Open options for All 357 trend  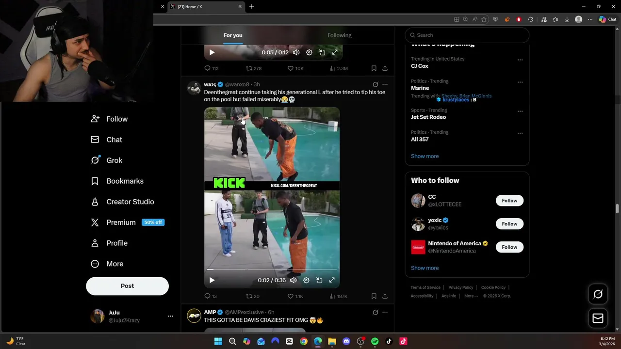[x=520, y=133]
